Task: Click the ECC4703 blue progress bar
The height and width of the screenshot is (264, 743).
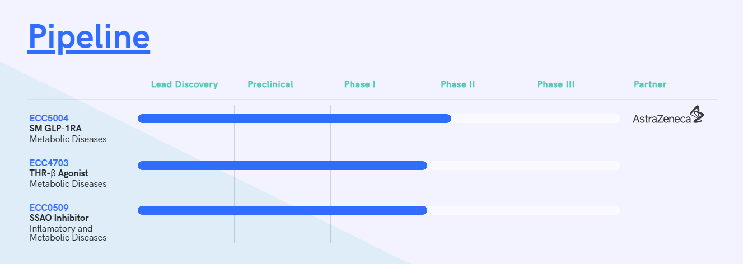Action: [x=282, y=166]
